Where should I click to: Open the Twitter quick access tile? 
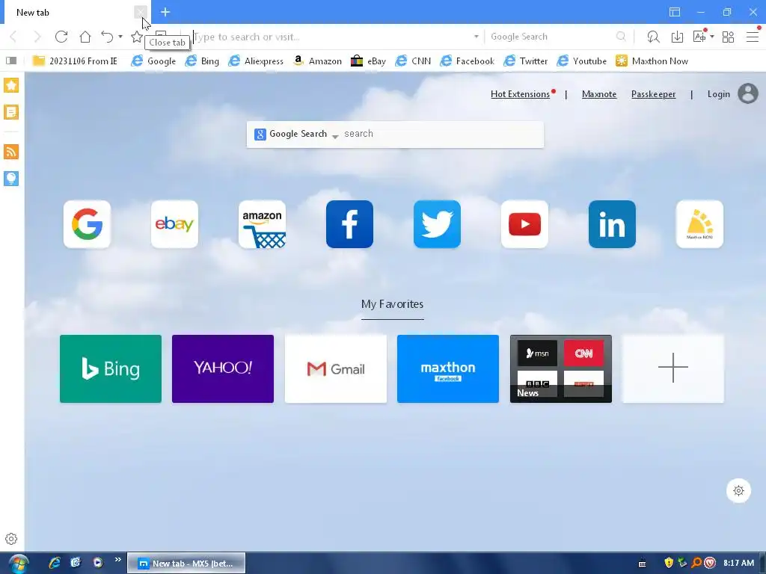437,224
